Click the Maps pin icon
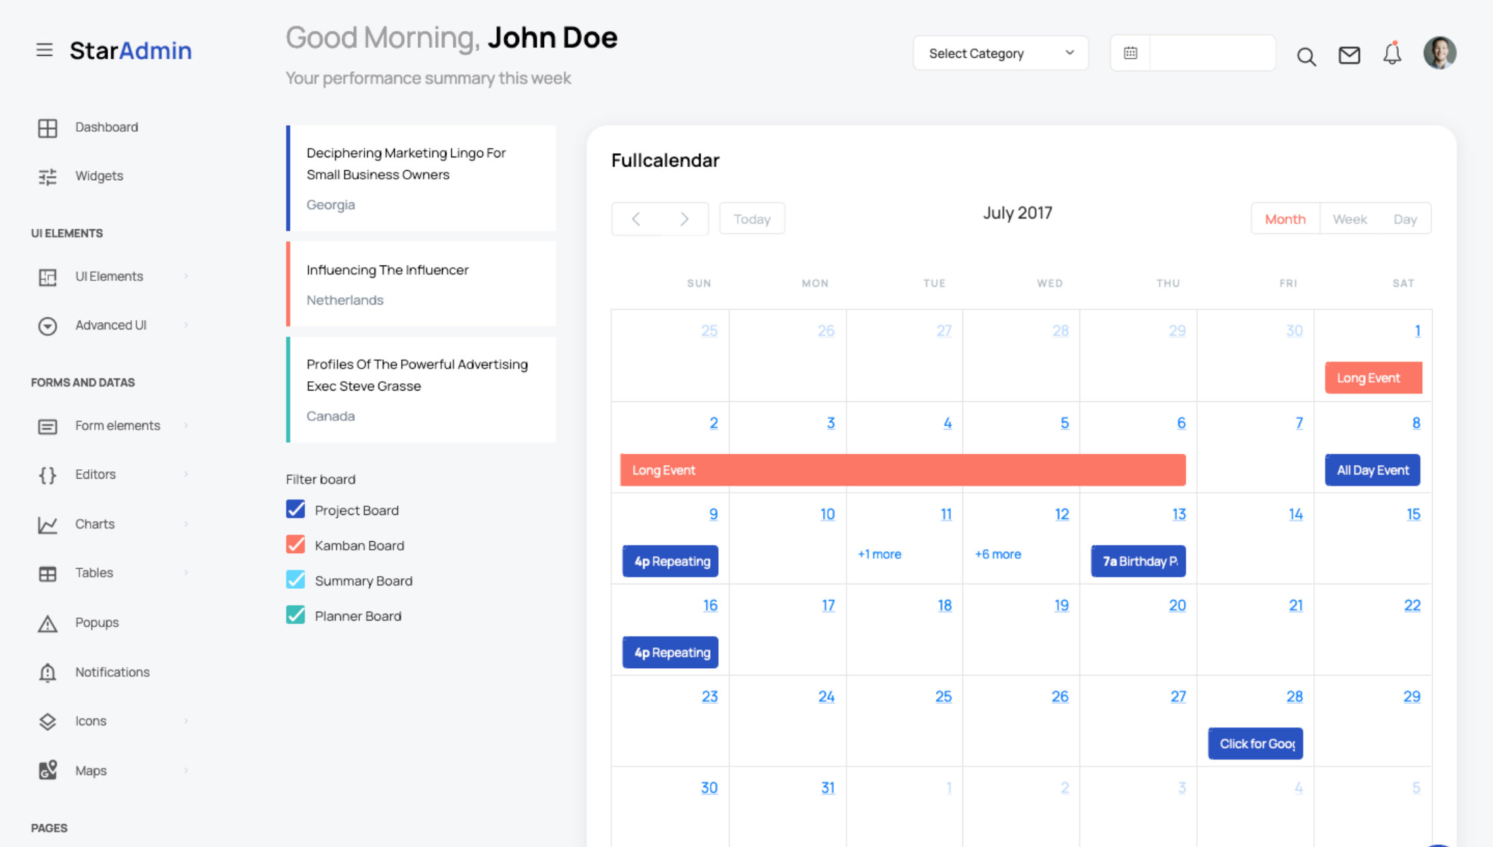Viewport: 1493px width, 847px height. (x=47, y=770)
